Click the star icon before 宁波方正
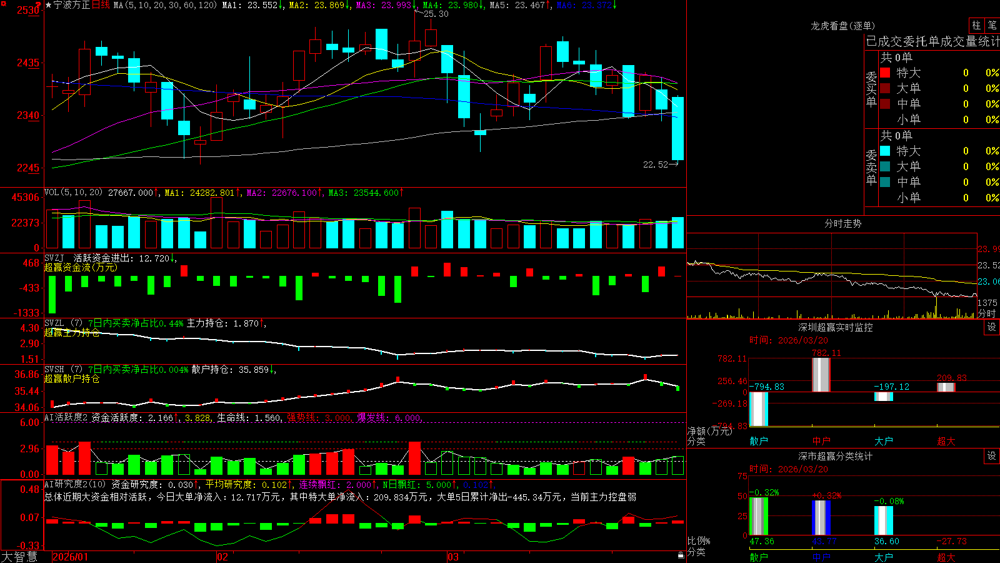The image size is (1000, 563). pos(48,5)
